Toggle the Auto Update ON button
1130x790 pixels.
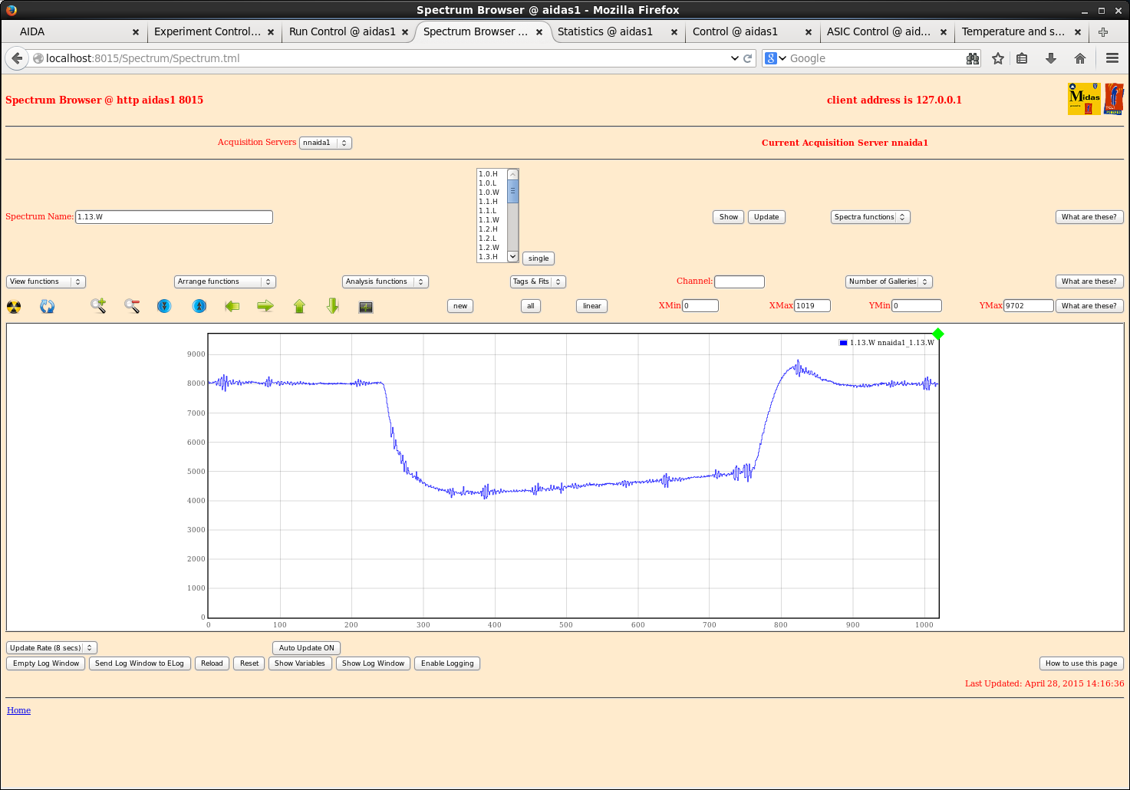click(x=306, y=648)
